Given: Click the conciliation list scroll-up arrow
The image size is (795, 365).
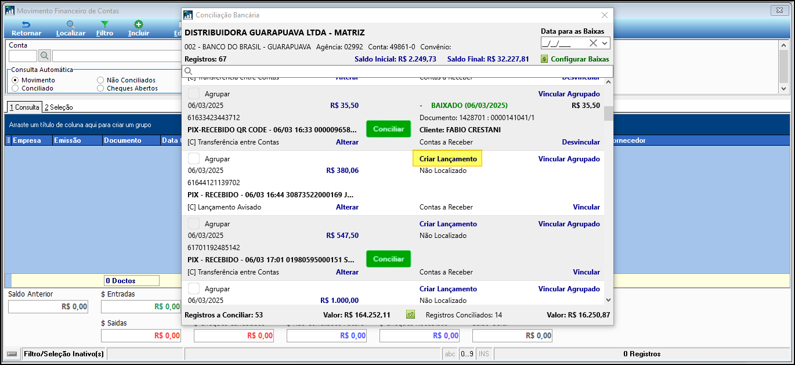Looking at the screenshot, I should pos(608,82).
